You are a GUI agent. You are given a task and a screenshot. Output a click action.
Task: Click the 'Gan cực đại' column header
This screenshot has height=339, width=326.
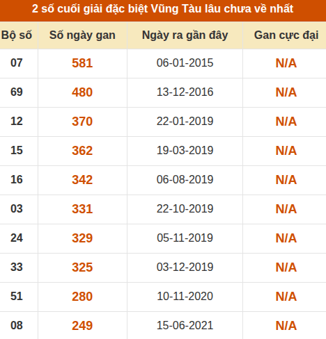pos(286,35)
